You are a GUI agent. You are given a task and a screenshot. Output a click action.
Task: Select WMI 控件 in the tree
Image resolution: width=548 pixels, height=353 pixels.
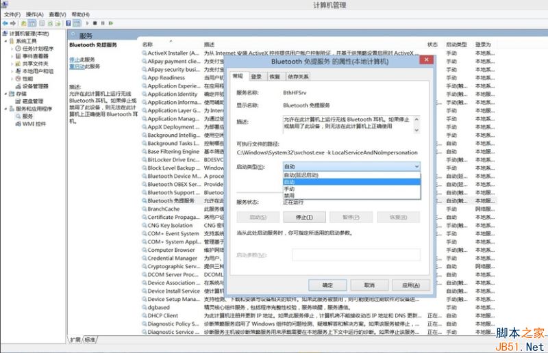34,124
